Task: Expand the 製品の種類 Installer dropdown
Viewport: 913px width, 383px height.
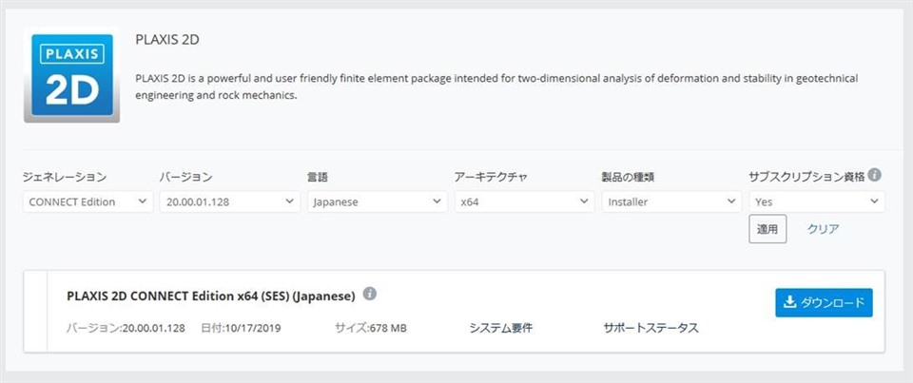Action: pyautogui.click(x=670, y=201)
